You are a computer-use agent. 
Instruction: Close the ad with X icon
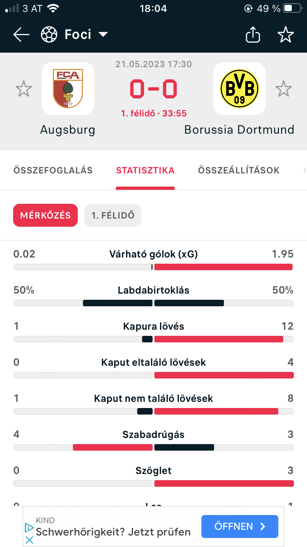click(x=29, y=540)
